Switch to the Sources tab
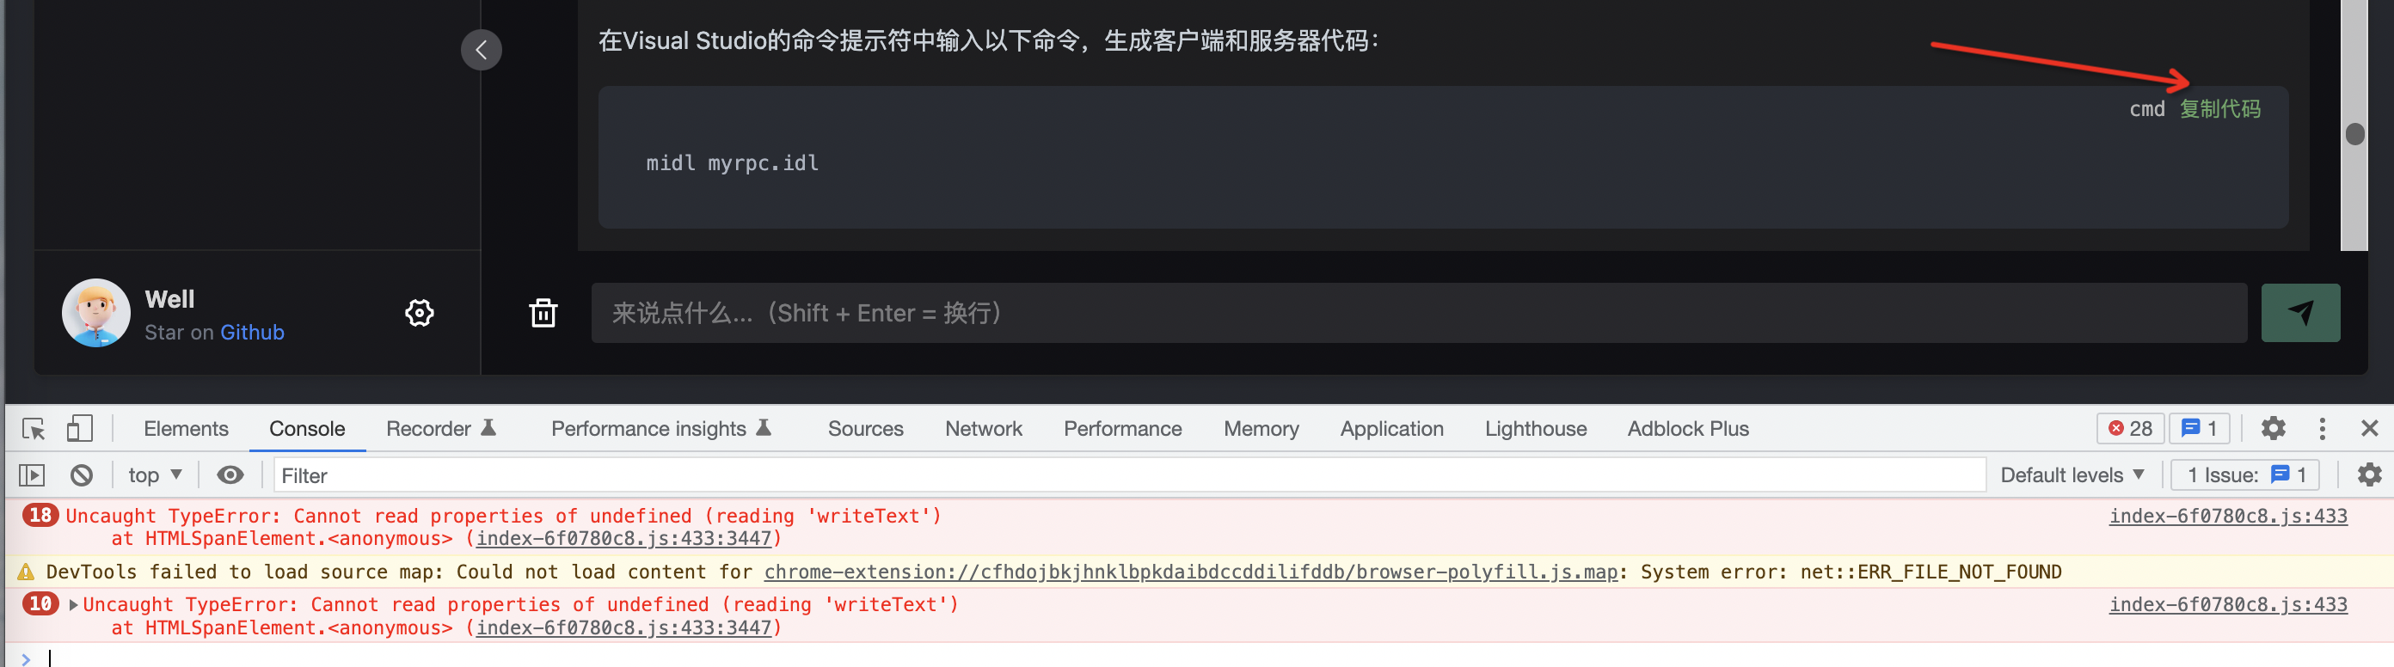2394x667 pixels. 865,428
